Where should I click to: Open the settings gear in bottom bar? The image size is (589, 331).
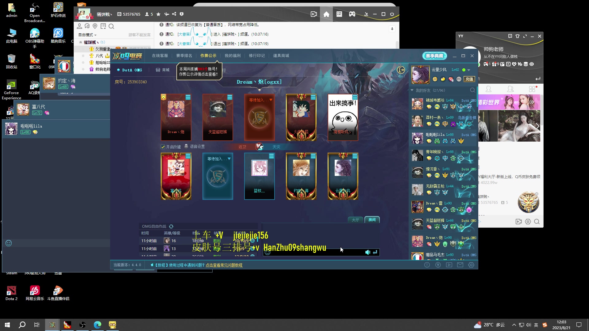[471, 265]
